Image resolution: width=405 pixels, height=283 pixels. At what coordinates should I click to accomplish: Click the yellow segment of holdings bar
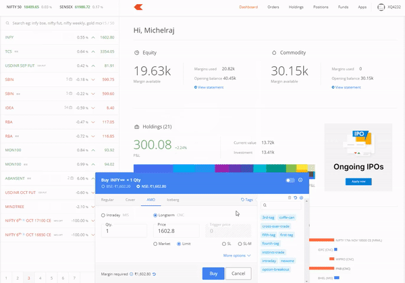point(302,168)
